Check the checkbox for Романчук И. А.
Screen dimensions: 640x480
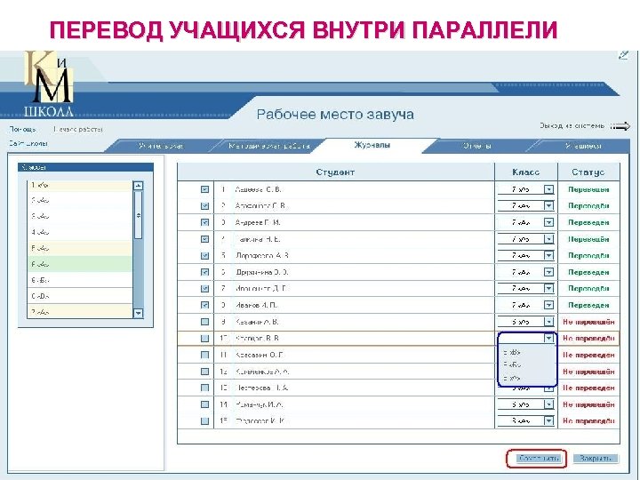205,404
